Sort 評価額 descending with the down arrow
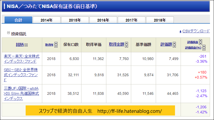The image size is (214, 120). [x=174, y=46]
